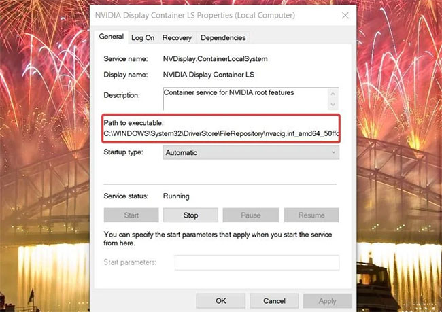
Task: Click the Path to executable label
Action: point(133,123)
